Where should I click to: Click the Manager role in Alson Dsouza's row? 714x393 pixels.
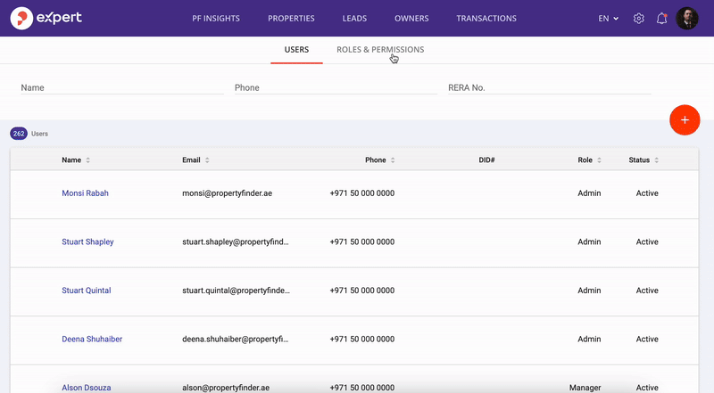pyautogui.click(x=585, y=388)
